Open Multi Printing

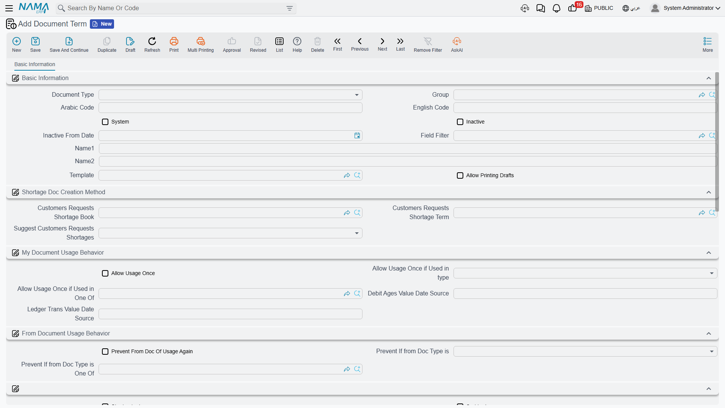click(x=201, y=45)
